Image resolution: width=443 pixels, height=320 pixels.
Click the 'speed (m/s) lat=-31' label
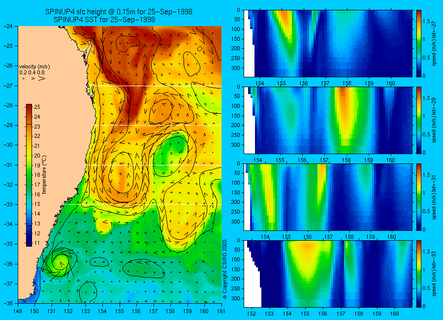[x=434, y=197]
